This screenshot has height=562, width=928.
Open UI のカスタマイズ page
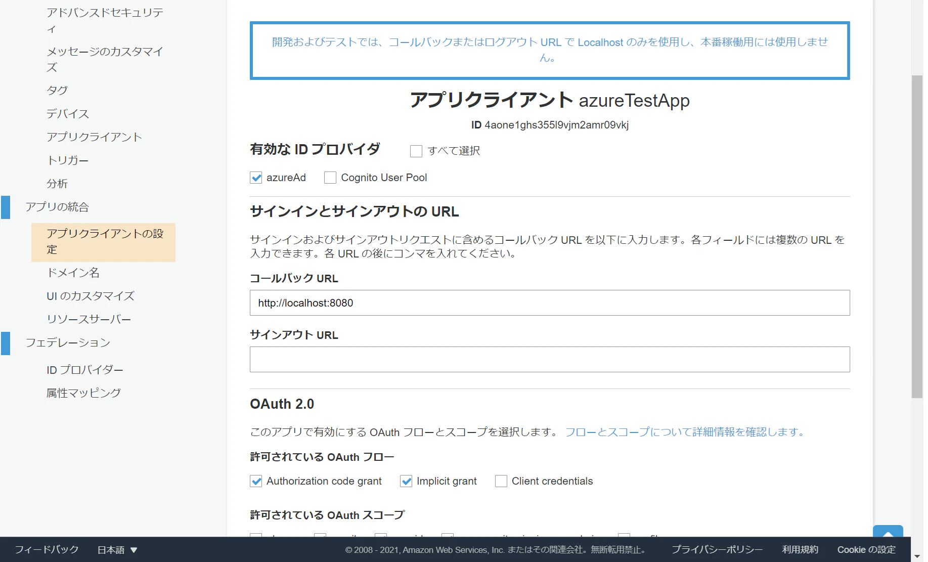[91, 296]
